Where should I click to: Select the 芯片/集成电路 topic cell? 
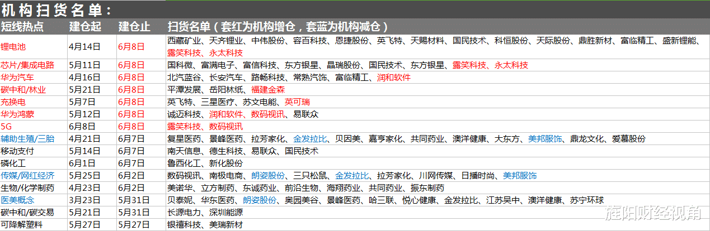tap(27, 65)
